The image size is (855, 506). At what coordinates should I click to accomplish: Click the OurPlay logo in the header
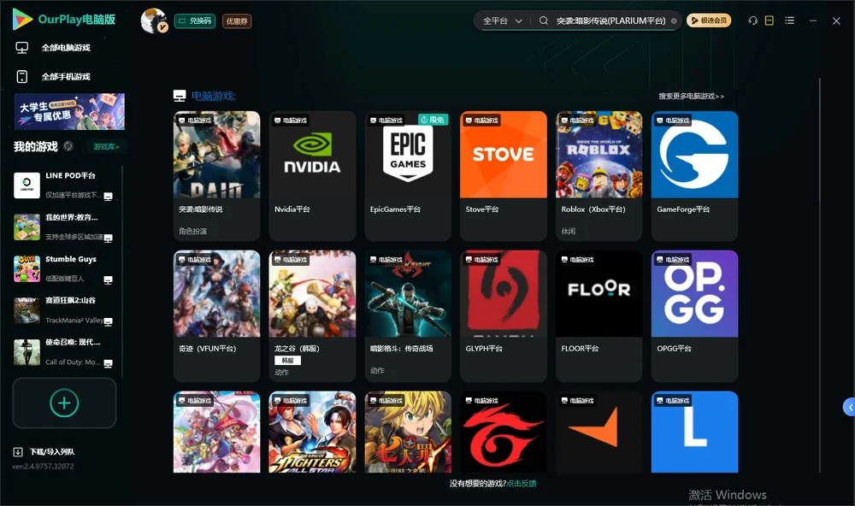64,20
